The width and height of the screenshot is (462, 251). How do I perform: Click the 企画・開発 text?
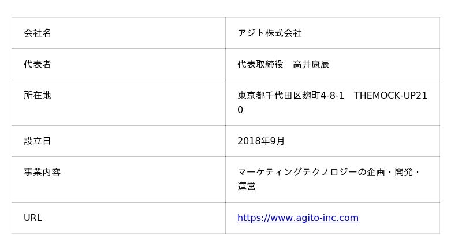pyautogui.click(x=390, y=173)
